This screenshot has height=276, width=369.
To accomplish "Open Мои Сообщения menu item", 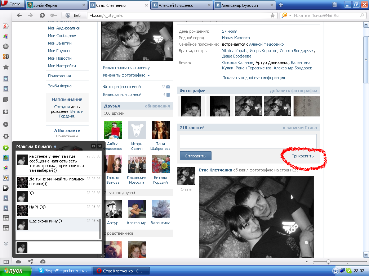I will (63, 36).
